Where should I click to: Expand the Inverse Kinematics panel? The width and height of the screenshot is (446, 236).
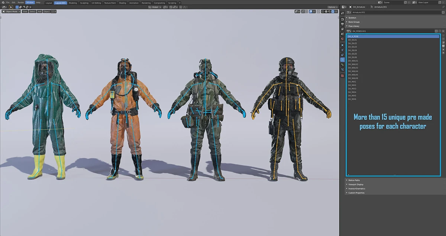coord(356,189)
